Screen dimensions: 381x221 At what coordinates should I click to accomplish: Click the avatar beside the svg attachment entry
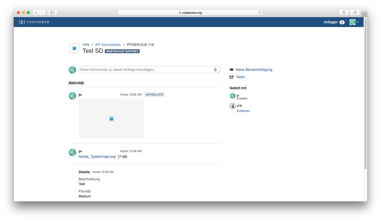[72, 153]
